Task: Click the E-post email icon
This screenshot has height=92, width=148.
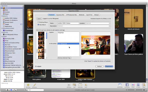Action: click(x=138, y=85)
